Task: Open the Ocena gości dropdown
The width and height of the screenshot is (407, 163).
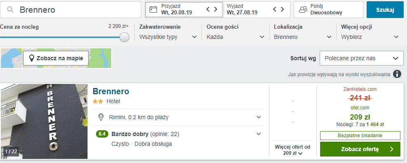Action: (235, 37)
